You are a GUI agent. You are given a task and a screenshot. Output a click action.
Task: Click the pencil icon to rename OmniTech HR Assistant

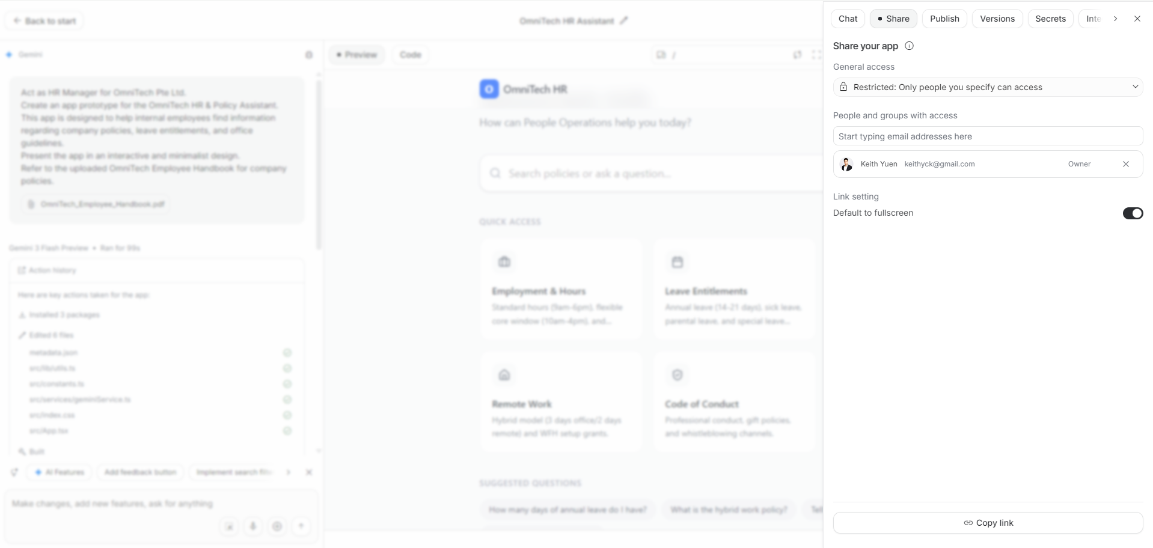click(x=624, y=20)
